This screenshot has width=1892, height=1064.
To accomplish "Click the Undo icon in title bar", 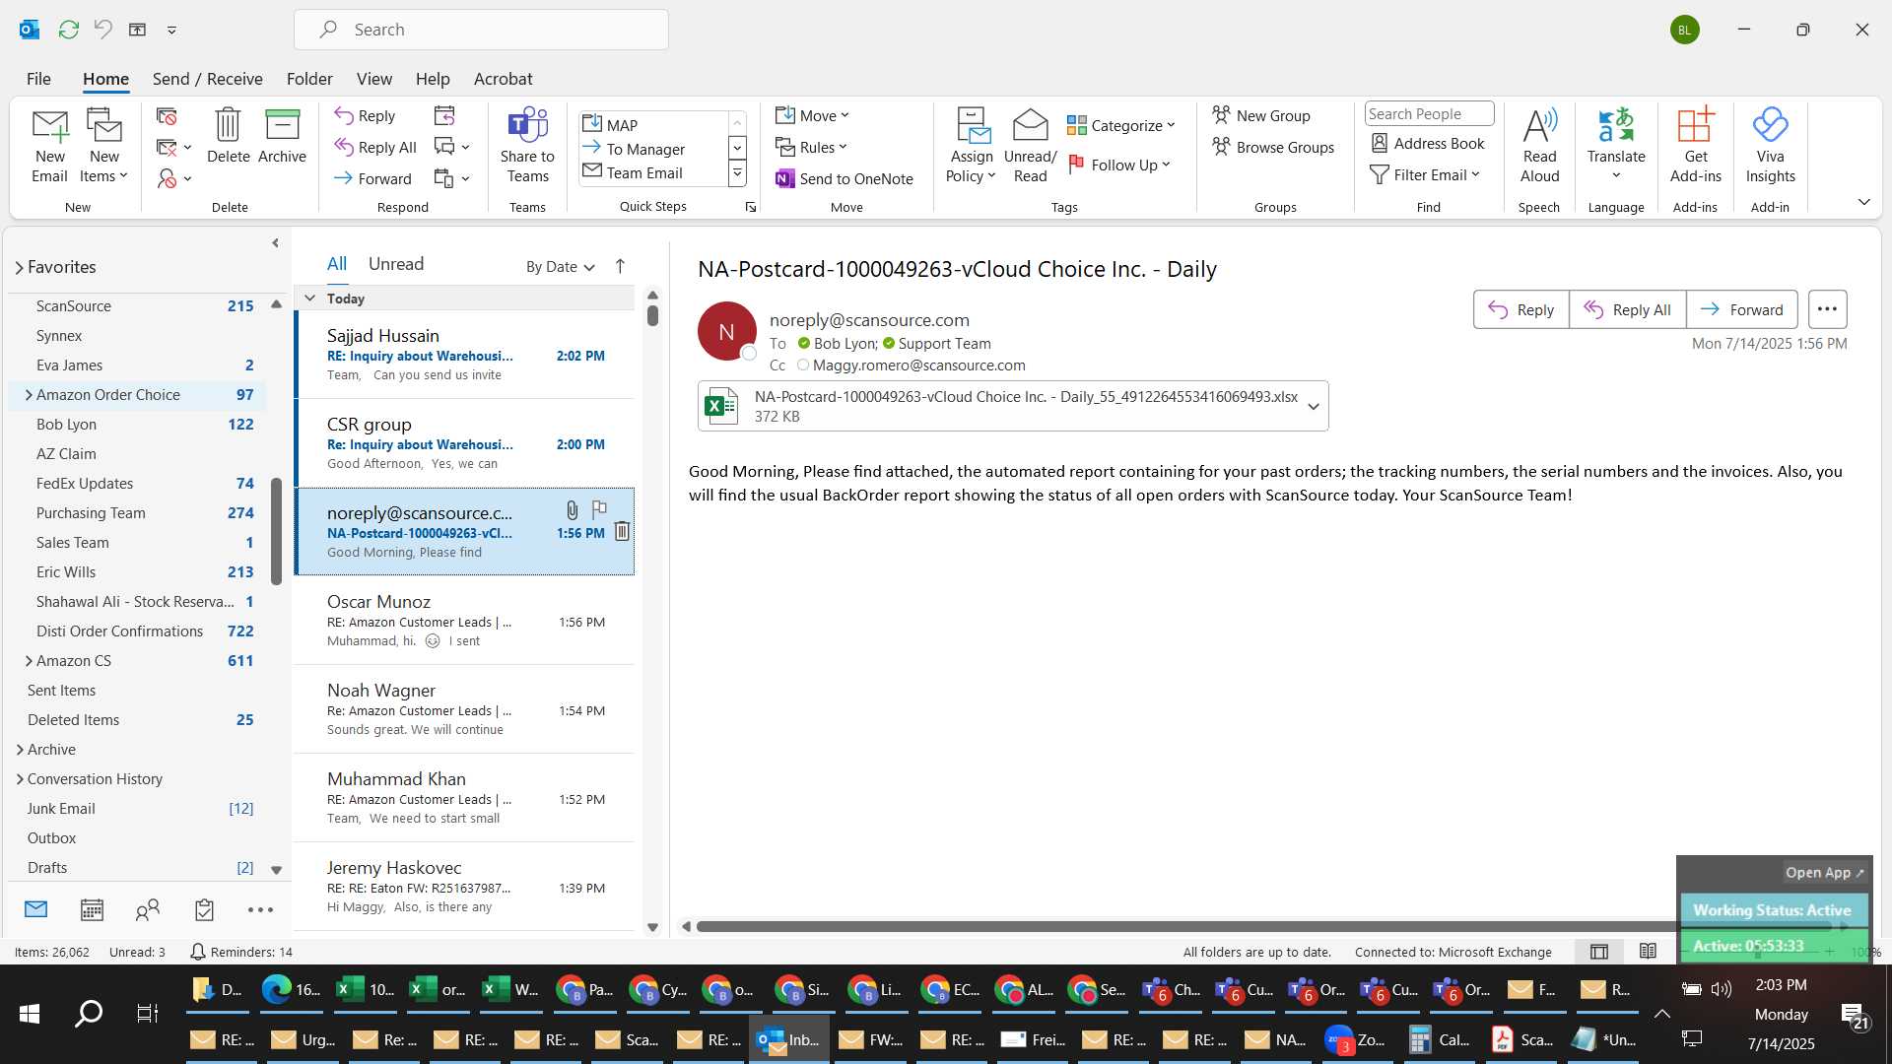I will coord(102,30).
